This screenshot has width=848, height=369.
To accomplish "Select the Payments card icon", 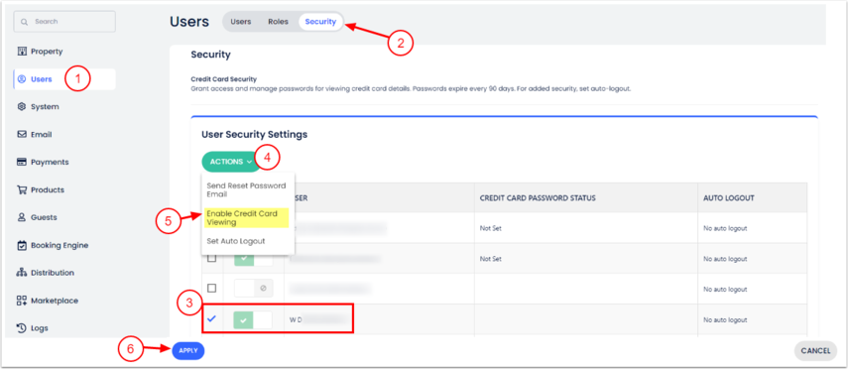I will click(x=22, y=162).
